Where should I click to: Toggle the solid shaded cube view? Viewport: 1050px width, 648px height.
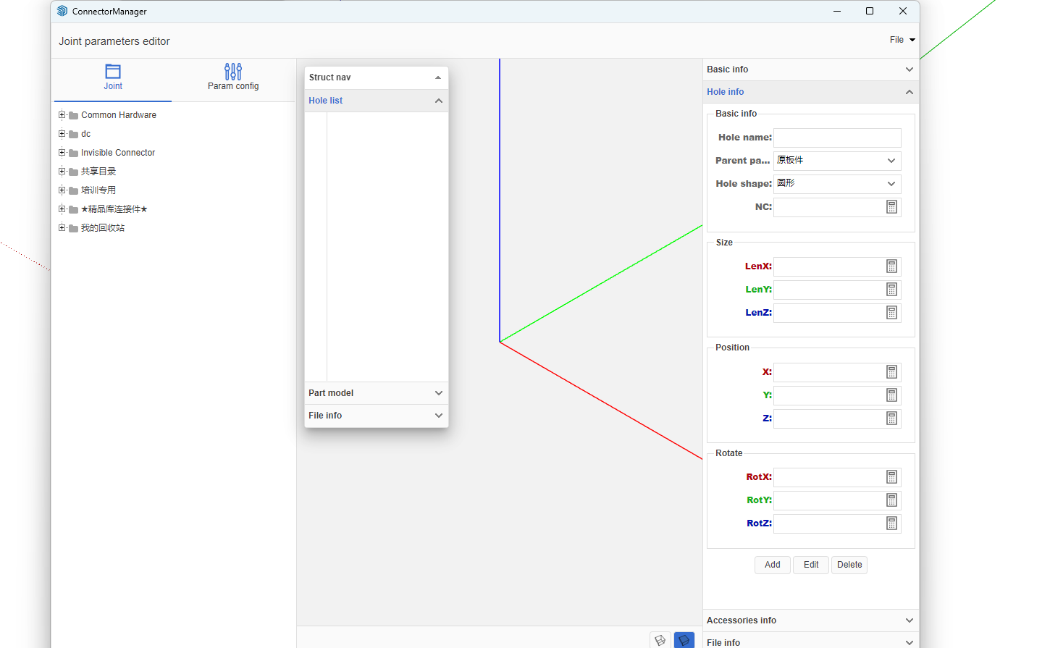[x=684, y=640]
